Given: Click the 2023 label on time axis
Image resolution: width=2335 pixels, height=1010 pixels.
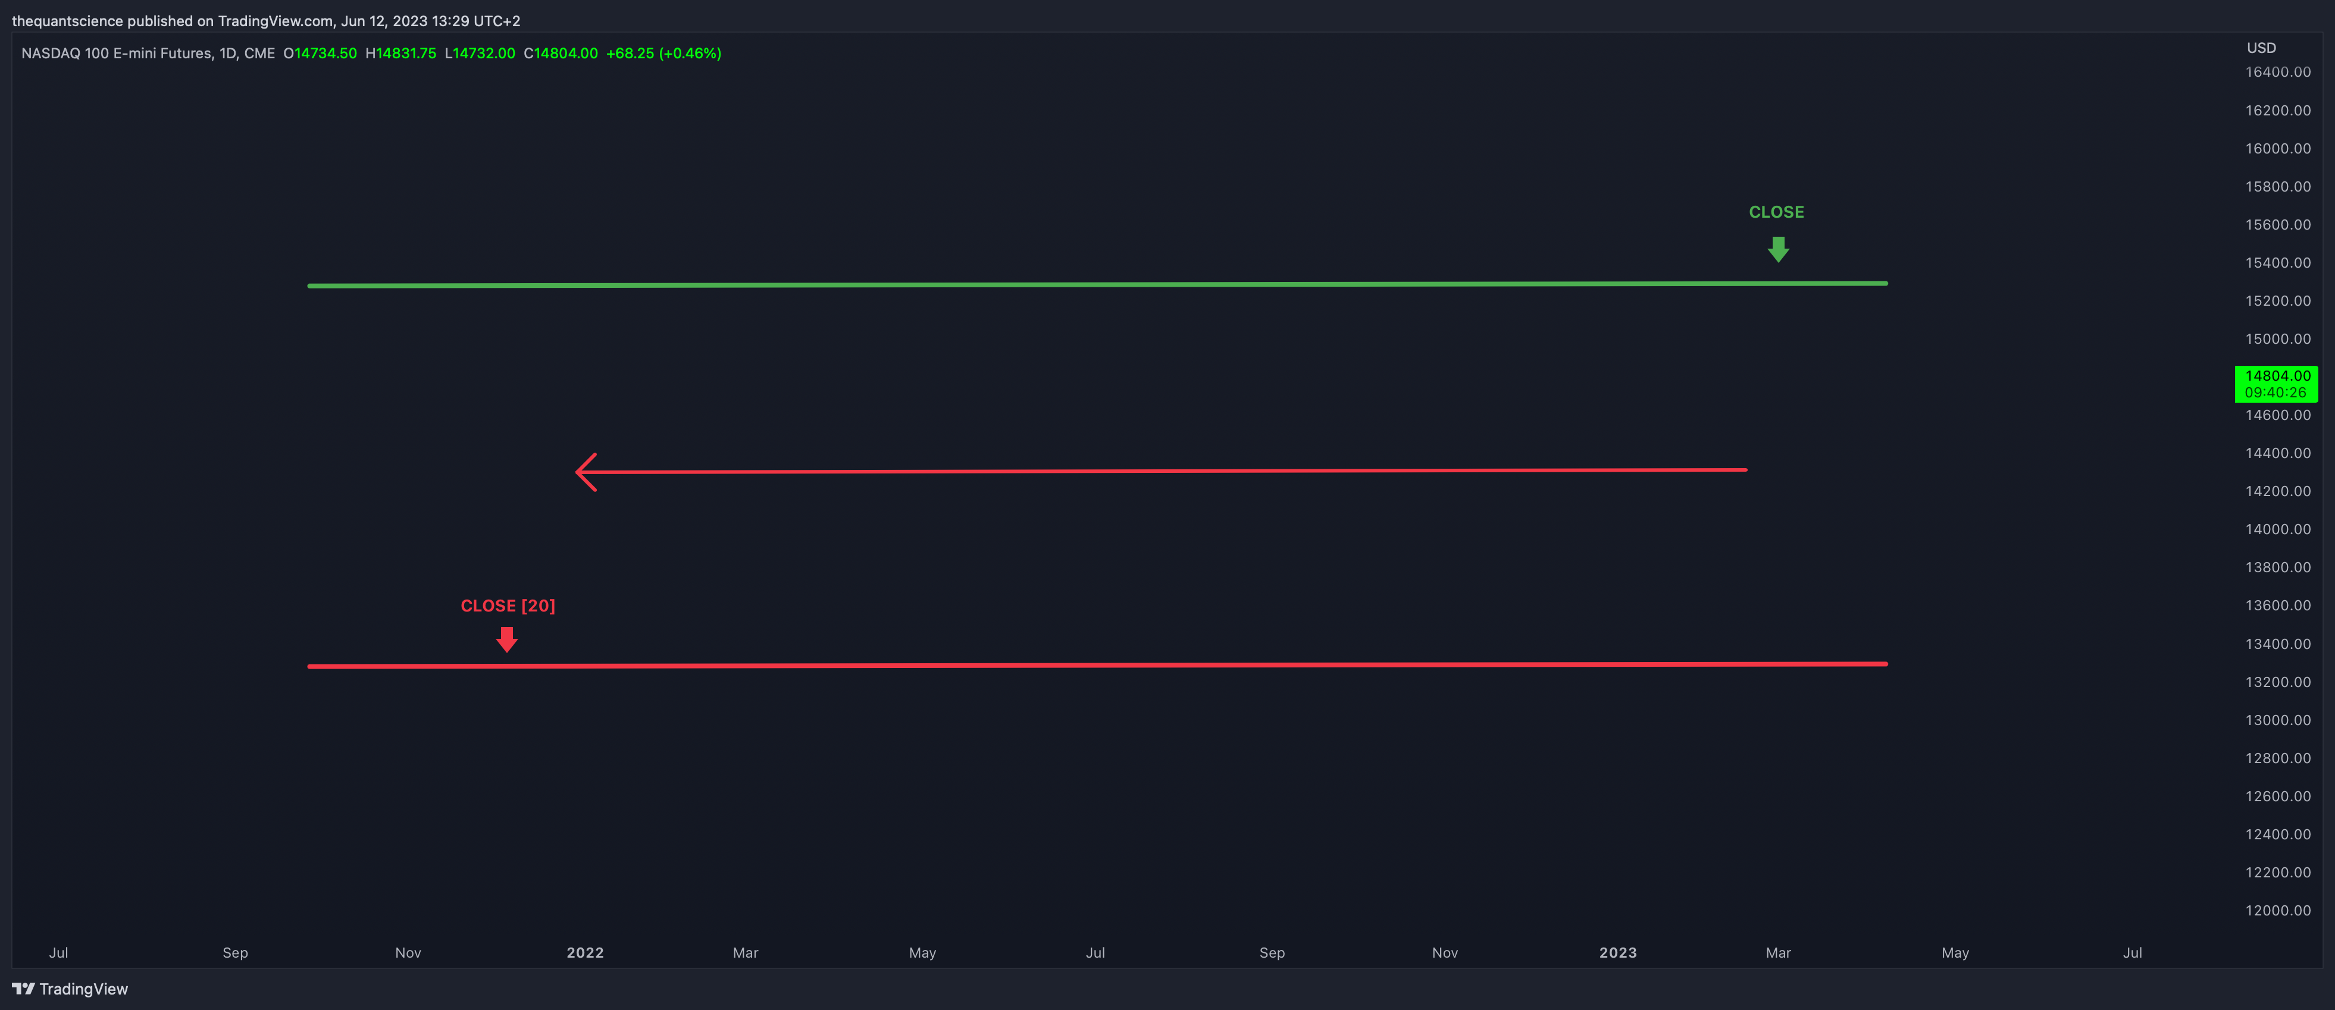Looking at the screenshot, I should [x=1617, y=952].
